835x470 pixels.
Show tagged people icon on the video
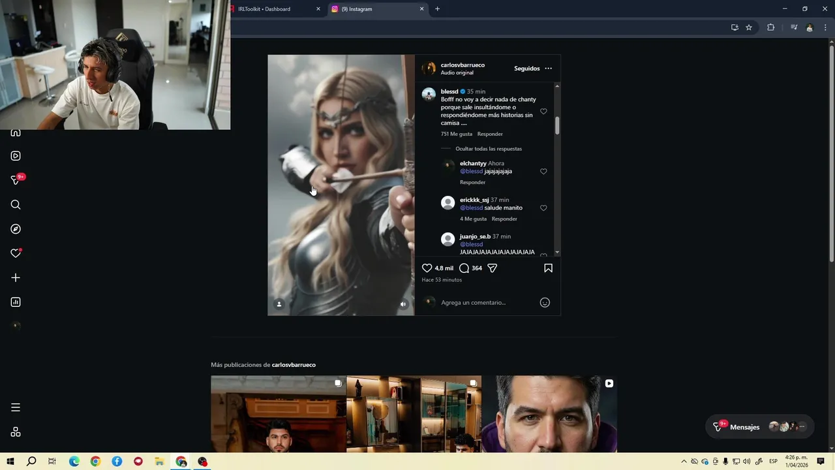(x=279, y=304)
